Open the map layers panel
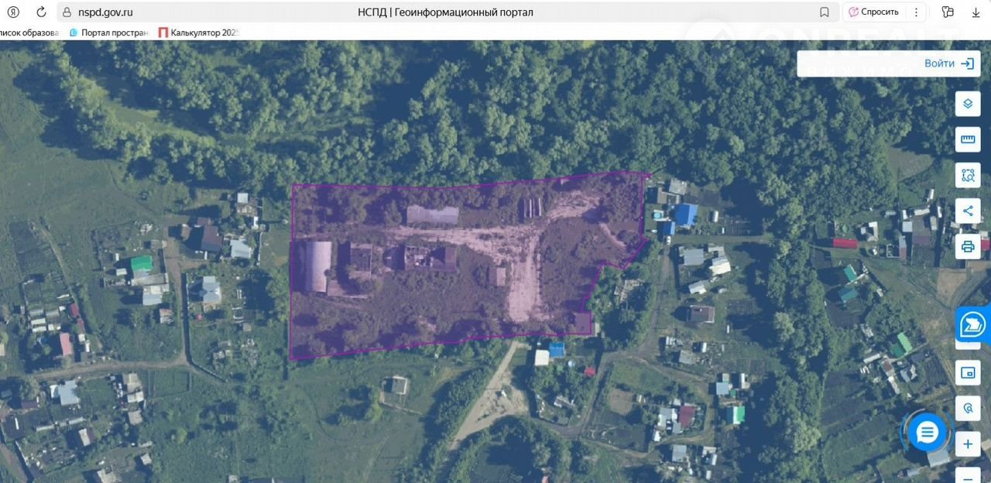The image size is (991, 483). point(968,104)
